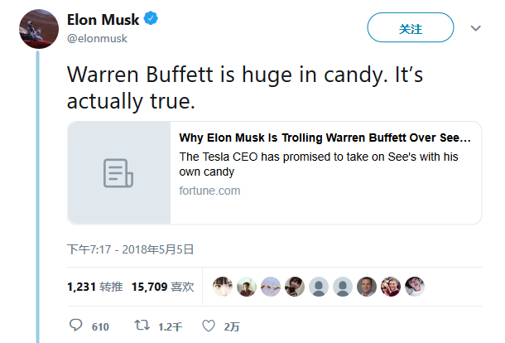Open the Fortune article headline about trolling Buffett
The height and width of the screenshot is (343, 505).
coord(325,138)
